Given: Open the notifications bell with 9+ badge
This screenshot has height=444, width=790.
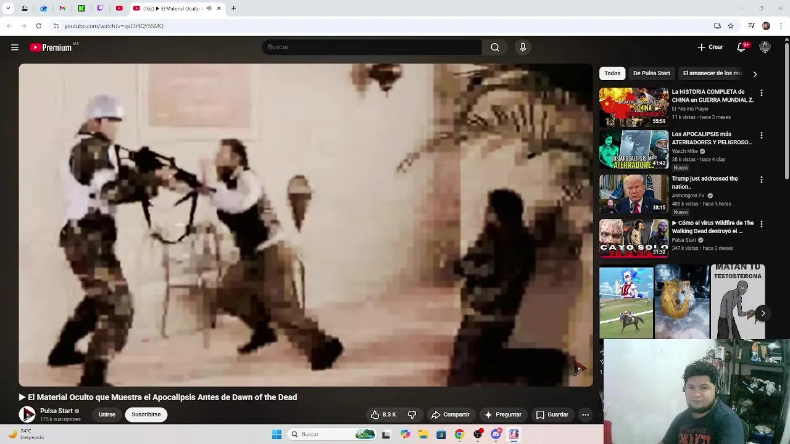Looking at the screenshot, I should (742, 47).
